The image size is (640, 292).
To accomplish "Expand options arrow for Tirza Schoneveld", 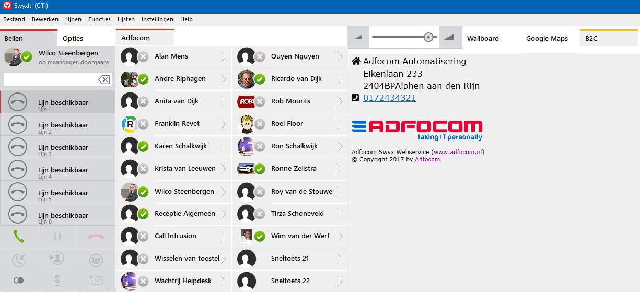I will [340, 214].
